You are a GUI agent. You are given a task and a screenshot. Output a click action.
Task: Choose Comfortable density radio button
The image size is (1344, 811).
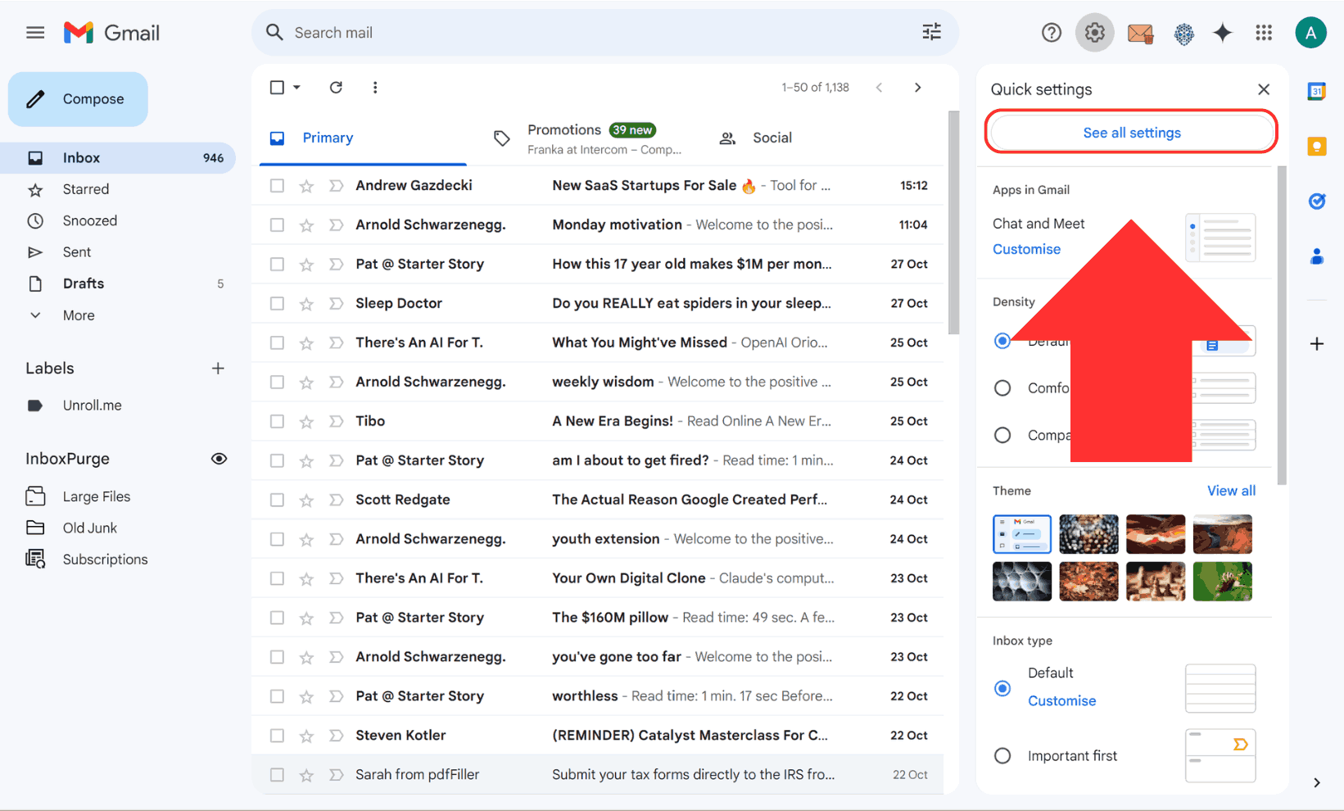point(1002,388)
